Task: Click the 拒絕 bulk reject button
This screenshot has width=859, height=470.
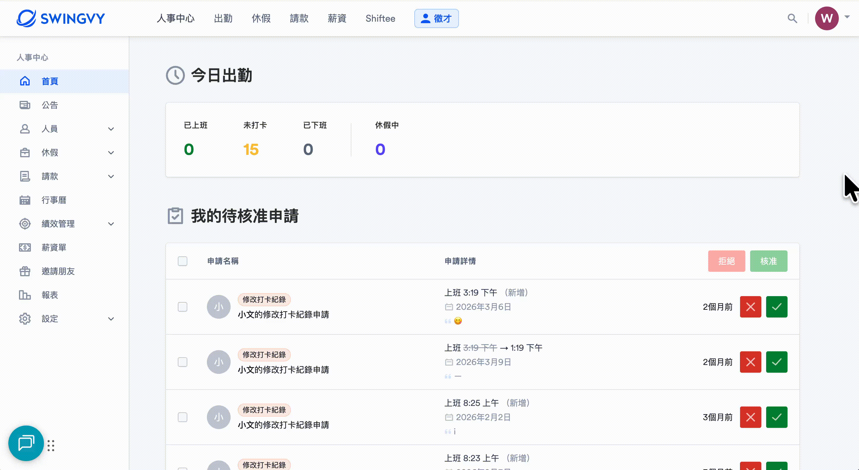Action: 727,261
